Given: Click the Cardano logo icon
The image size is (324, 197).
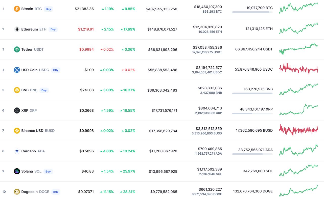Looking at the screenshot, I should point(17,151).
